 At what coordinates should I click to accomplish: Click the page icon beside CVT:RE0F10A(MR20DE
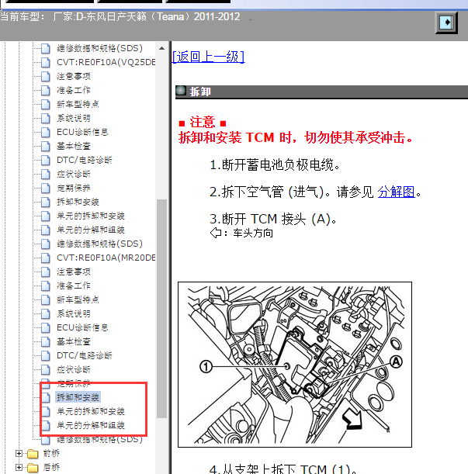click(x=45, y=258)
